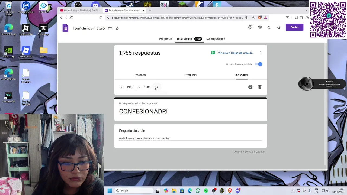Share the page via address bar icon
The image size is (347, 195).
pyautogui.click(x=253, y=18)
